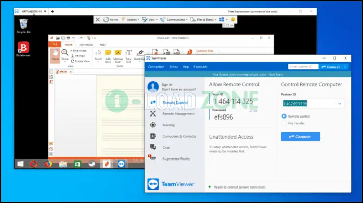Open TeamViewer from the remote taskbar
The image size is (363, 203).
pos(121,164)
